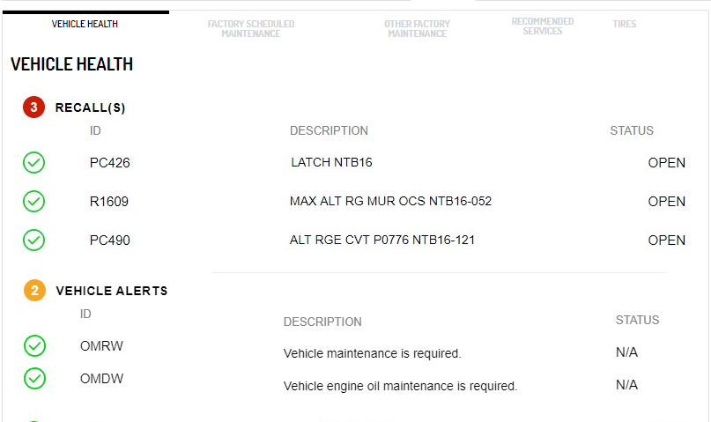Click recall ID R1609
711x422 pixels.
tap(109, 202)
